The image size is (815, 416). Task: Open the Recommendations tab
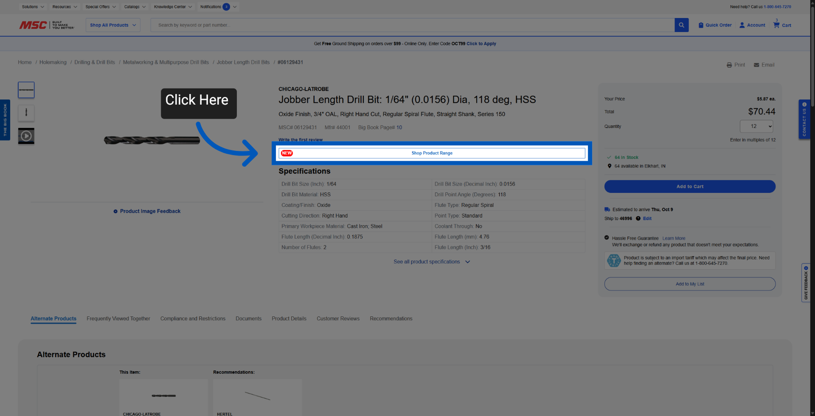(391, 319)
